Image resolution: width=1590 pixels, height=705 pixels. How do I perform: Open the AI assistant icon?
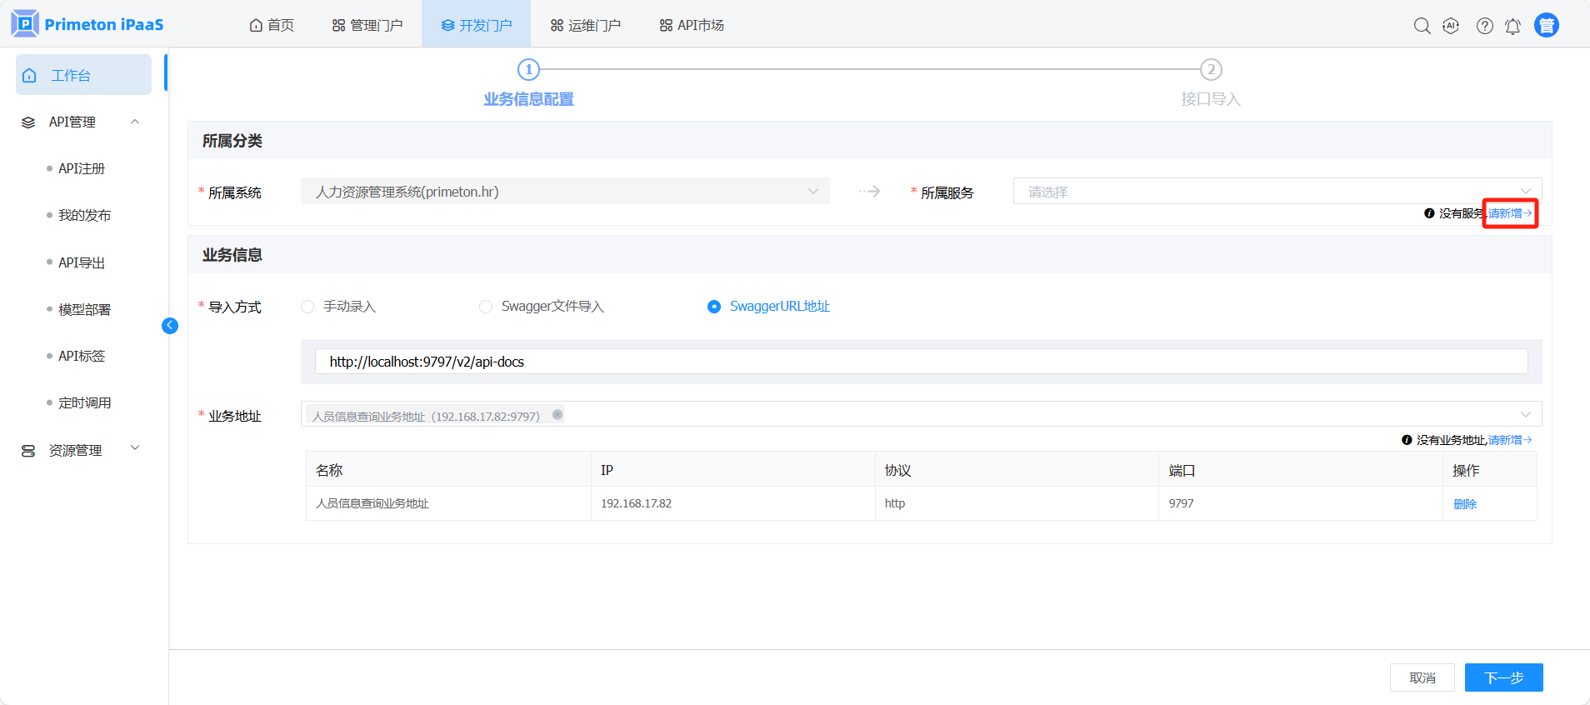coord(1451,26)
